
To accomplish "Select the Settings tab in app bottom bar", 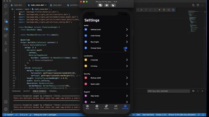I will click(x=125, y=107).
